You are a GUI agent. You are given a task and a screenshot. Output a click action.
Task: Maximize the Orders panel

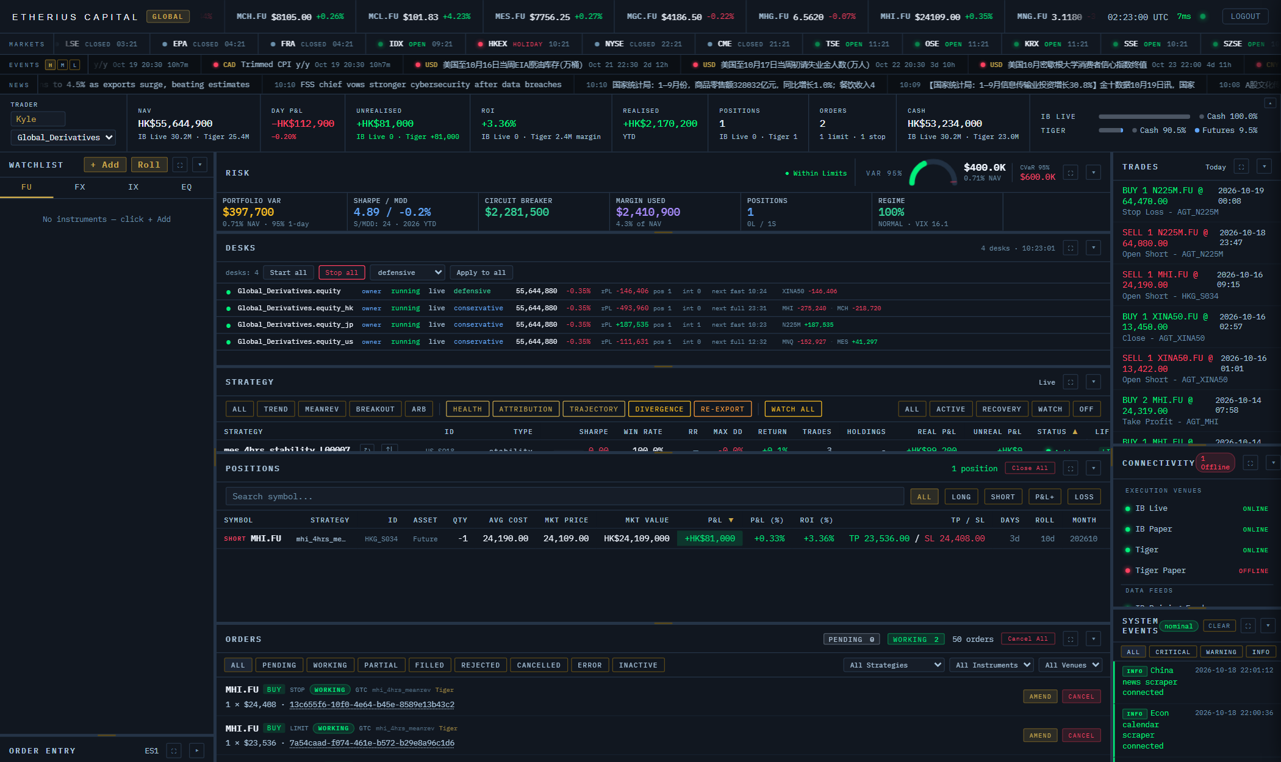click(1071, 639)
